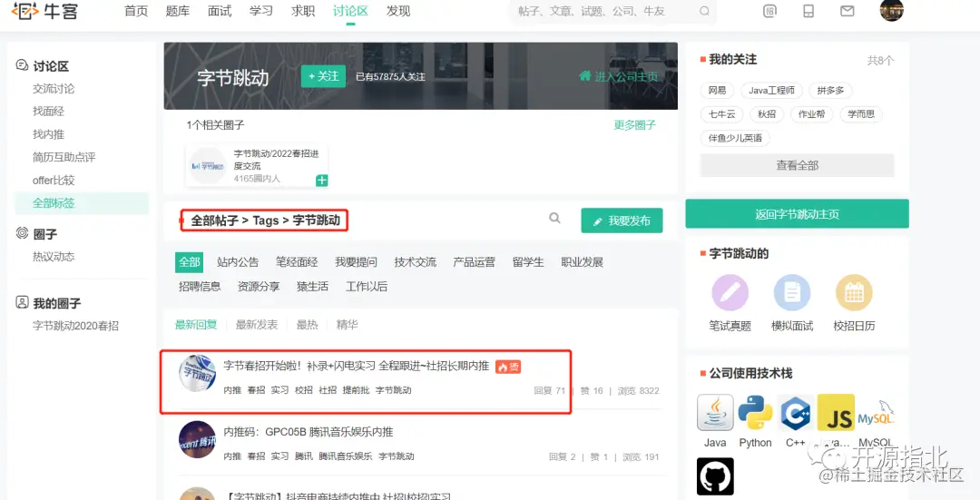Click the 伴鱼少儿英语 followed tag

(x=735, y=138)
